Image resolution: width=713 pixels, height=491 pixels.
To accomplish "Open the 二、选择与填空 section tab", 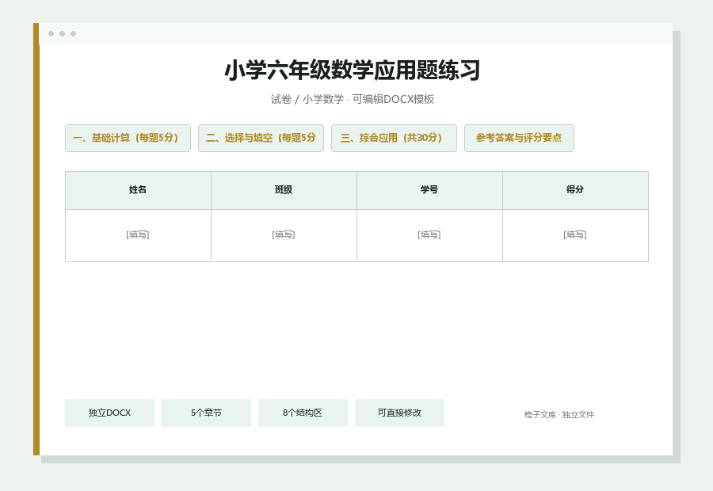I will point(261,139).
